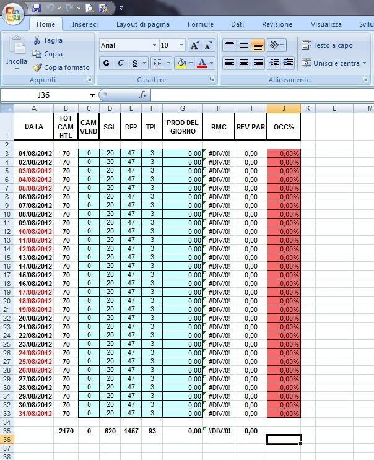
Task: Open the Layout di pagina tab
Action: point(142,24)
